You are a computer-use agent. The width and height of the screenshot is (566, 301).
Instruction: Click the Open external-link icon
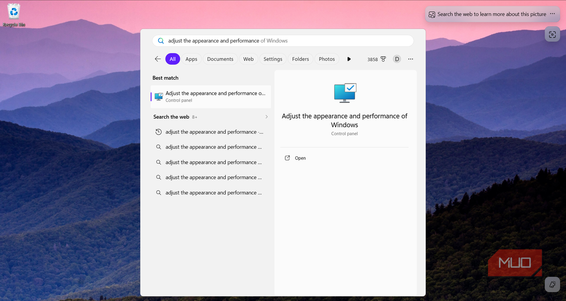(288, 158)
